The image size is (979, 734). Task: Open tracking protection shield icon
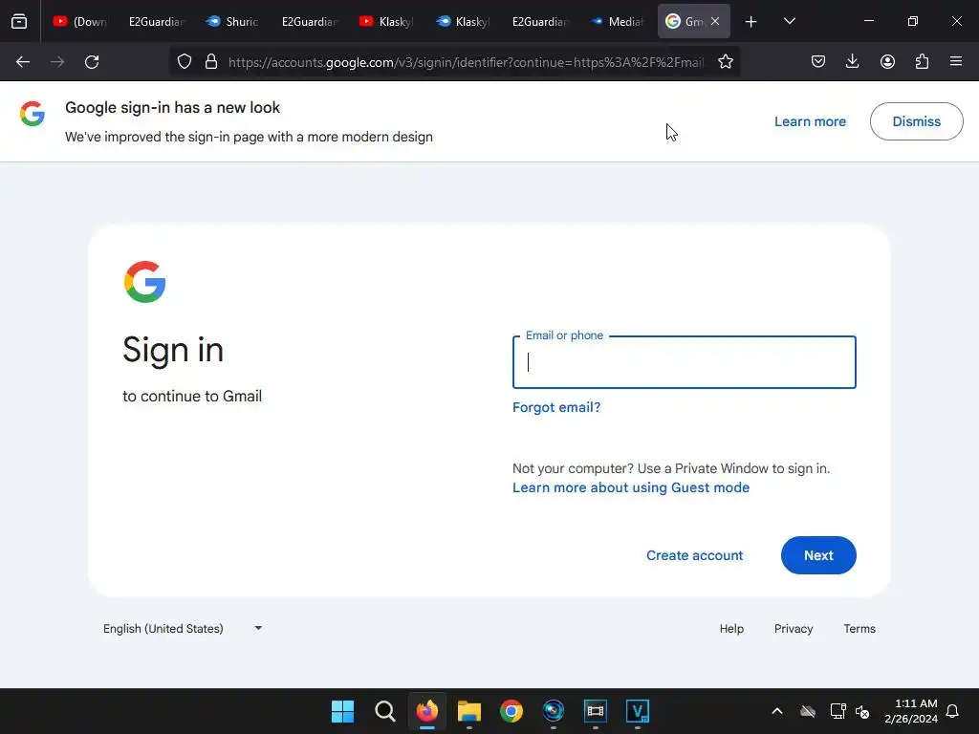[185, 62]
